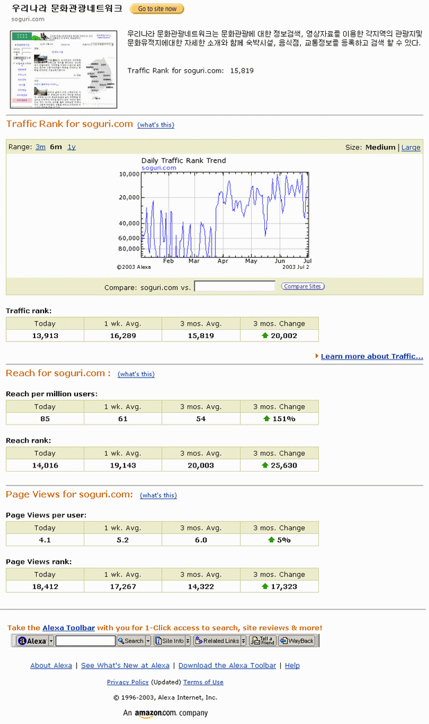
Task: Click the Site Info toolbar button
Action: (x=169, y=641)
